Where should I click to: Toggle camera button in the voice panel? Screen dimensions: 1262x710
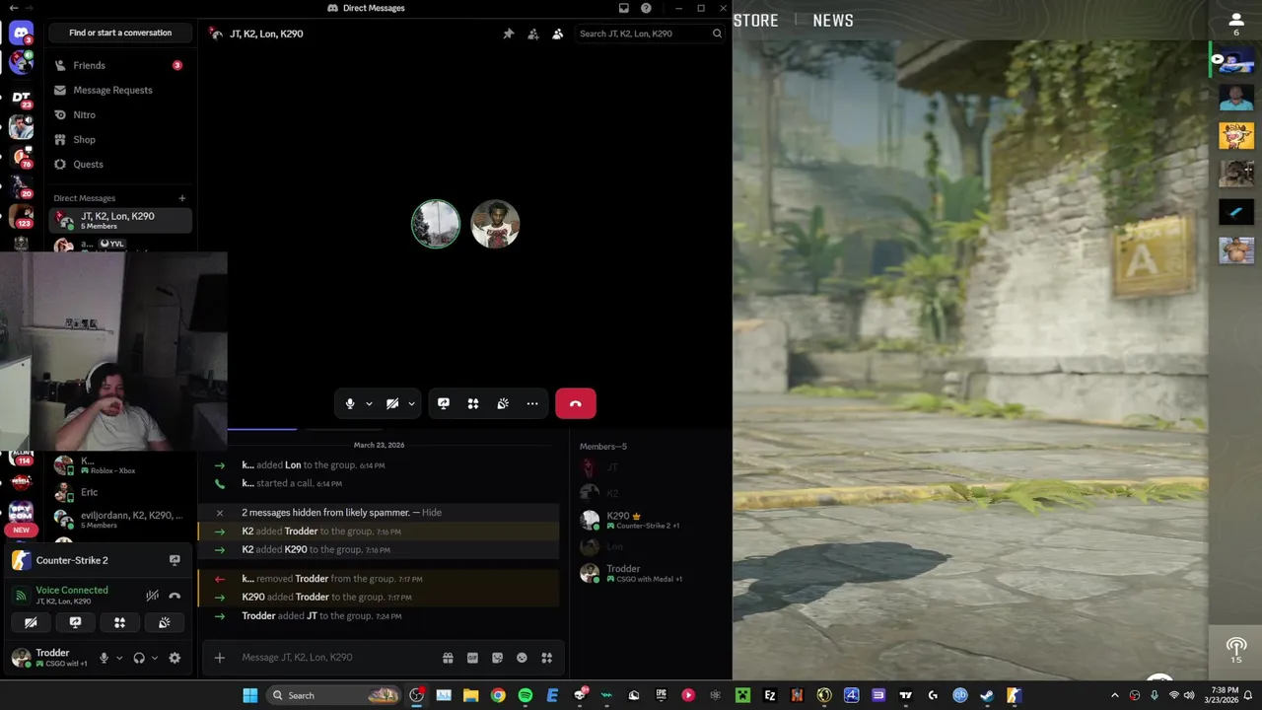[31, 622]
